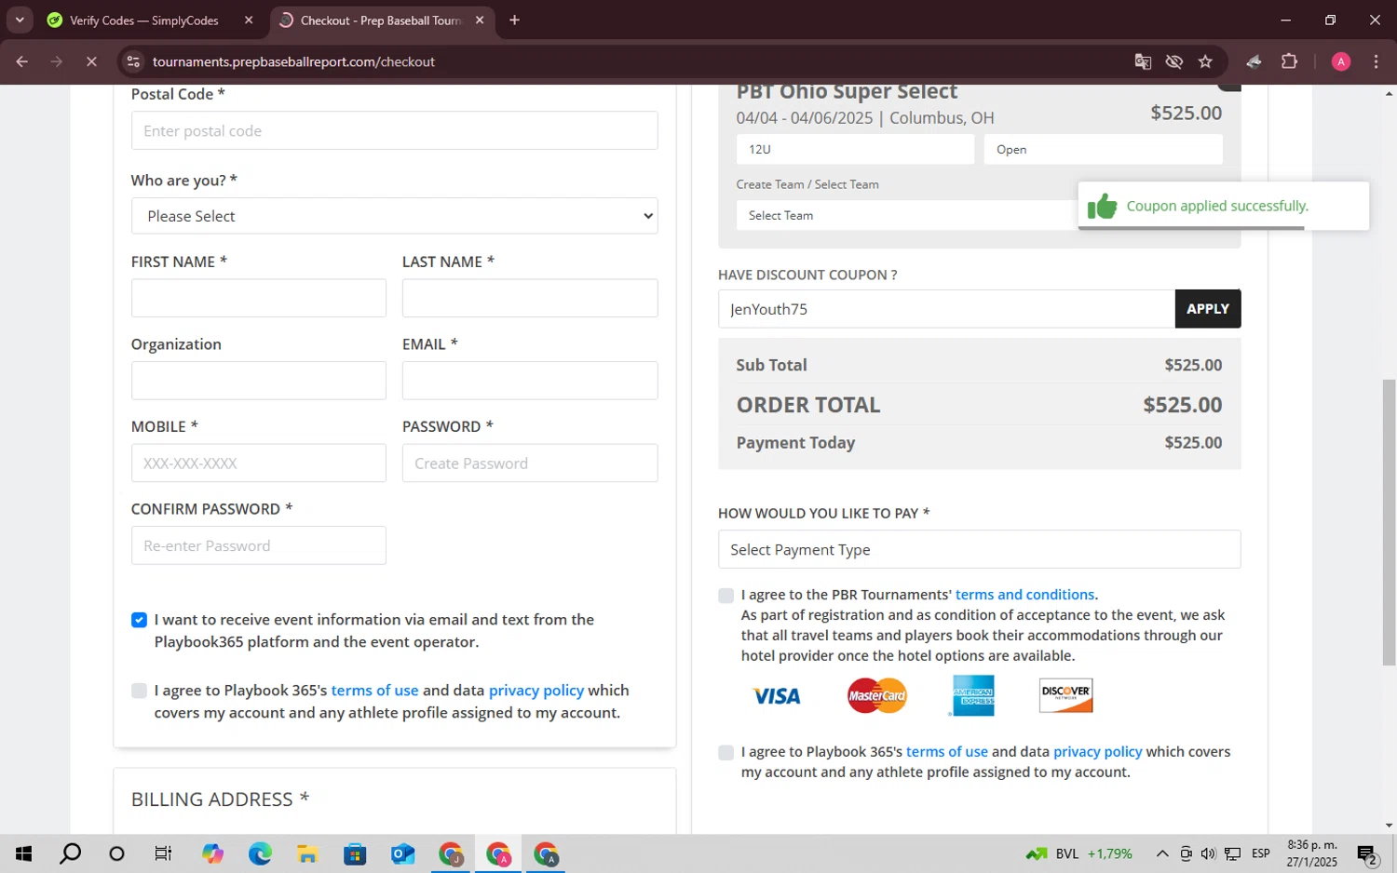Open Outlook from taskbar
1397x873 pixels.
pos(402,853)
